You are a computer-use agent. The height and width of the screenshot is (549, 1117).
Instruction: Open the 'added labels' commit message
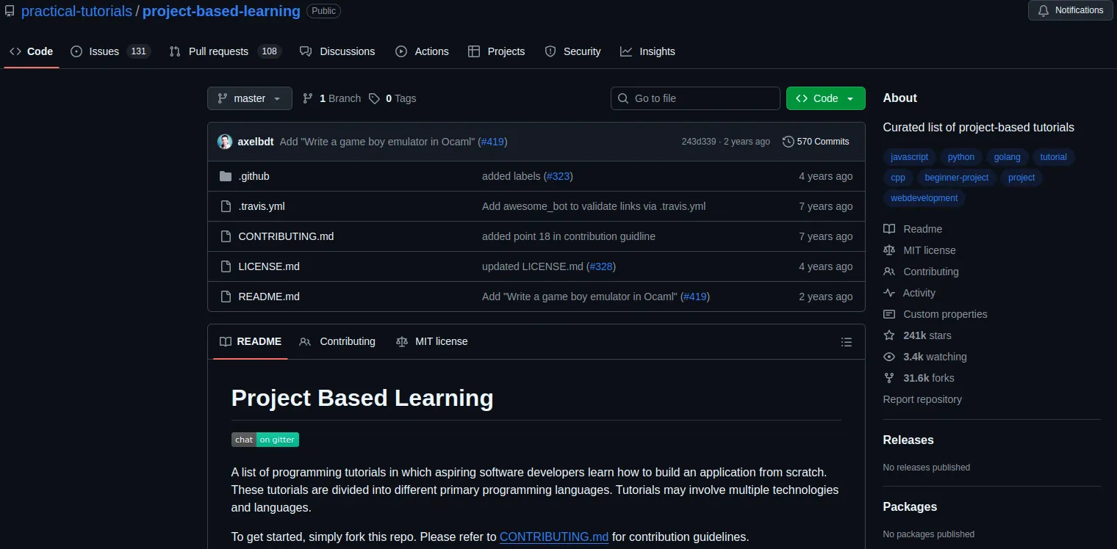[511, 176]
